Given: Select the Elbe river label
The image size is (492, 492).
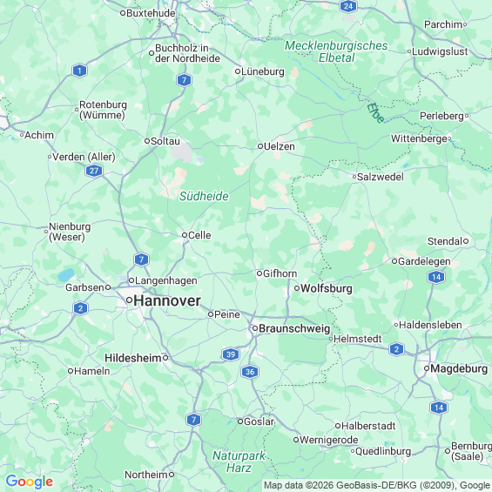Looking at the screenshot, I should tap(375, 113).
